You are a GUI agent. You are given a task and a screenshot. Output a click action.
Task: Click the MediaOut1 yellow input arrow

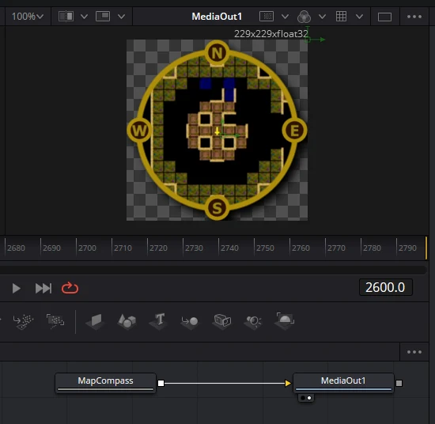[288, 383]
